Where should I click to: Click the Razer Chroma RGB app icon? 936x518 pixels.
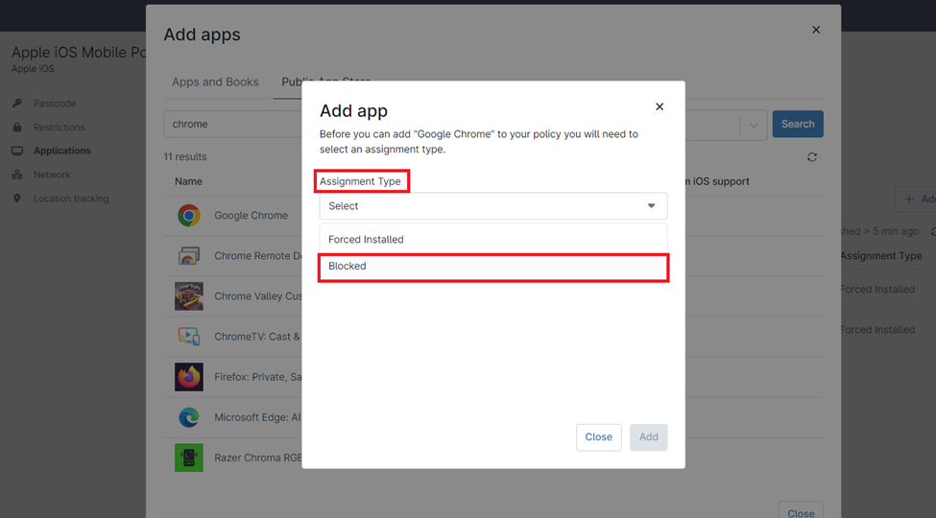coord(188,458)
